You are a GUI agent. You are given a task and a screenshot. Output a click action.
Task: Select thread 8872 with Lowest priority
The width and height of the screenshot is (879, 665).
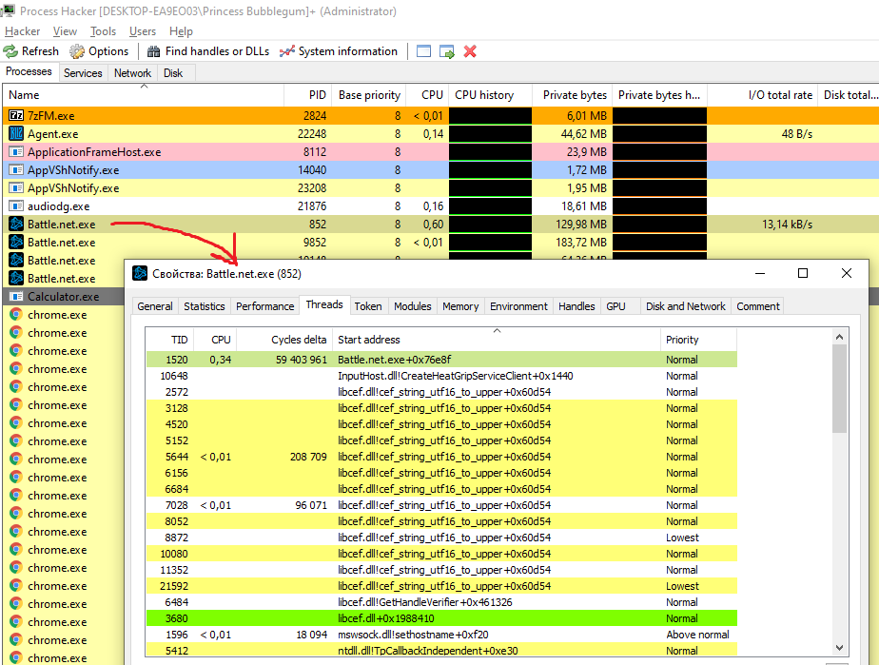point(441,538)
